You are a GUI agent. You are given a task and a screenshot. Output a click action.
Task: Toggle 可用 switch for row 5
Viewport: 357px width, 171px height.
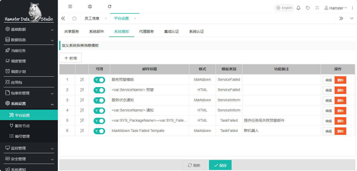coord(99,121)
